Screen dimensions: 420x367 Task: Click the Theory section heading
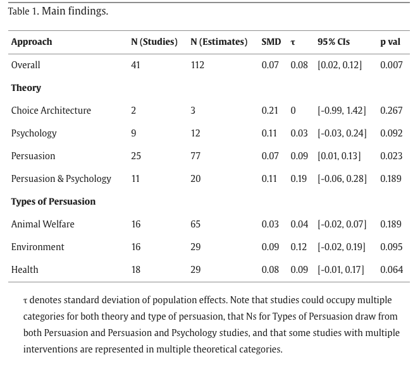click(26, 88)
